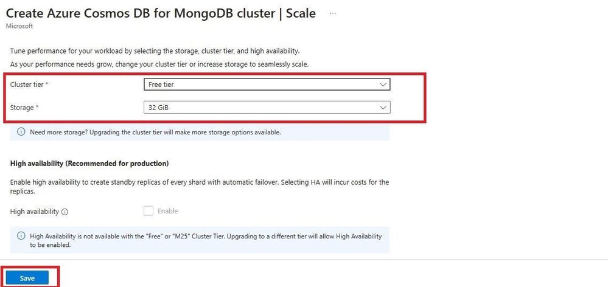Open the ellipsis more options menu beside title
Image resolution: width=608 pixels, height=287 pixels.
[332, 13]
